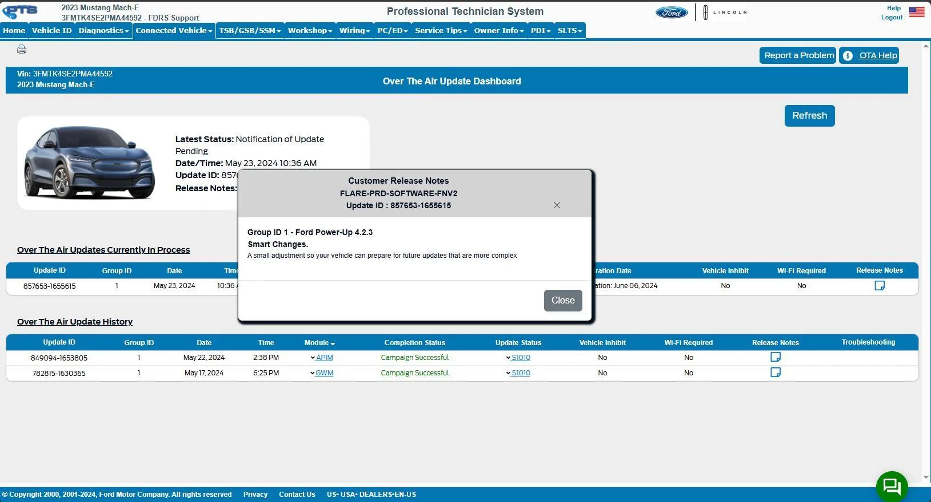Click the PTS logo
The height and width of the screenshot is (502, 931).
point(20,12)
